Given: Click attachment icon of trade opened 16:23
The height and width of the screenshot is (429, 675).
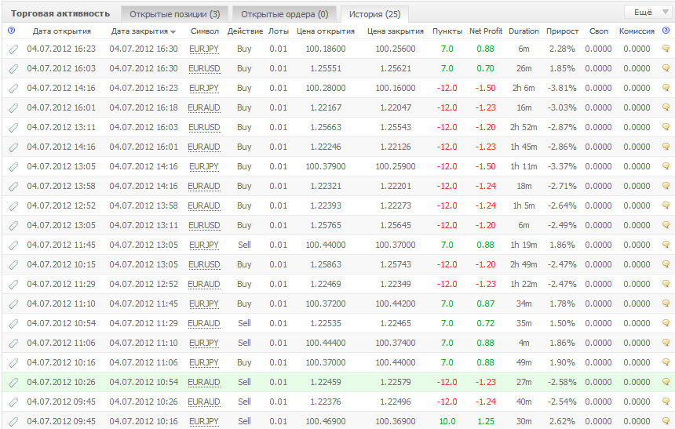Looking at the screenshot, I should (13, 49).
